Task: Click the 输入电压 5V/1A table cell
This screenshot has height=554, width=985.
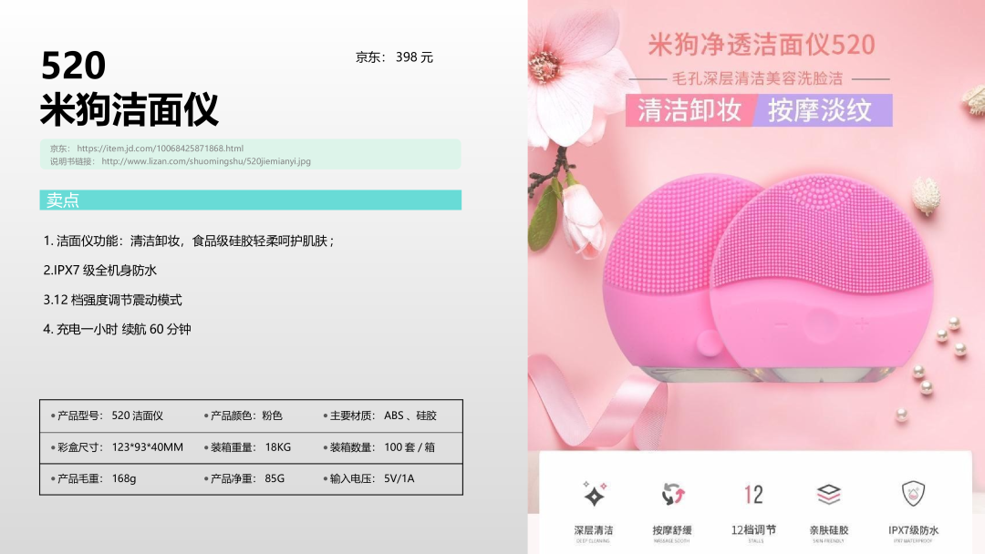Action: pyautogui.click(x=368, y=478)
